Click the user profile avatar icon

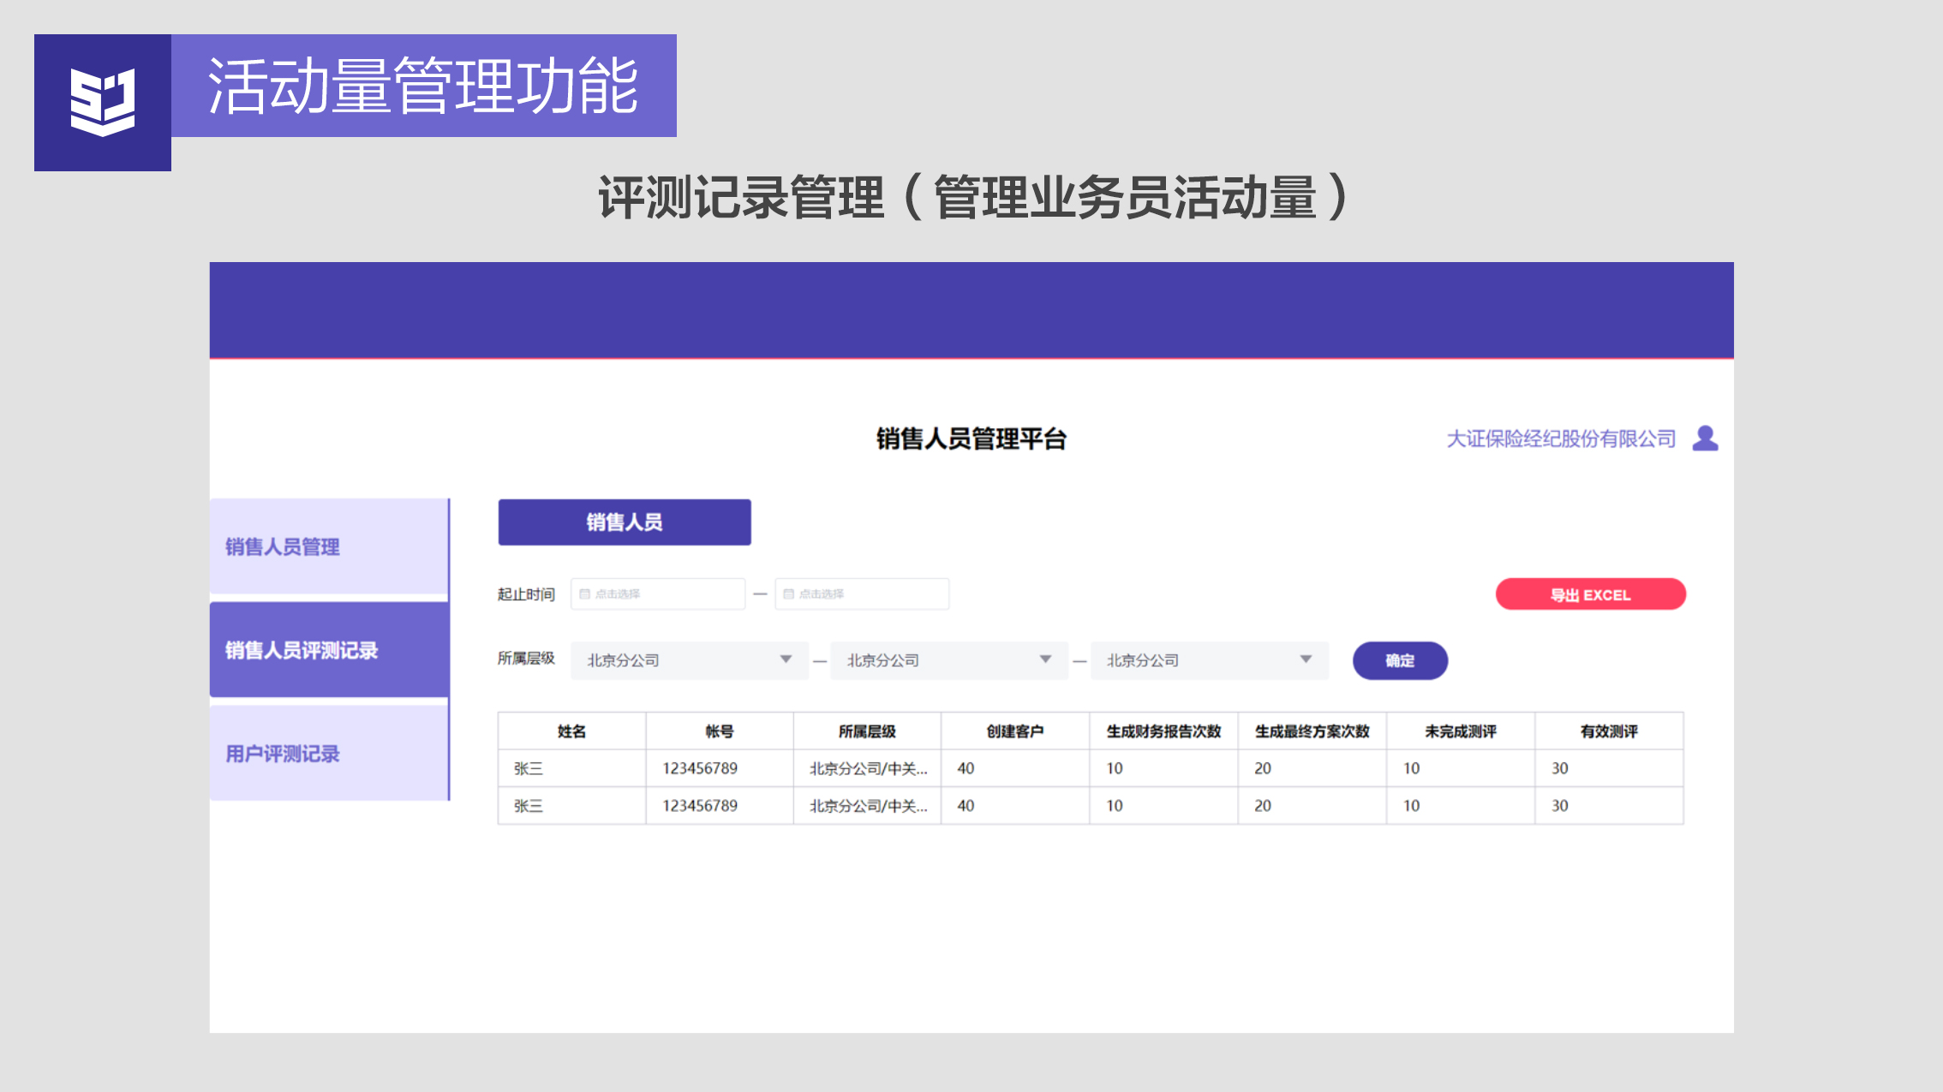pos(1705,439)
